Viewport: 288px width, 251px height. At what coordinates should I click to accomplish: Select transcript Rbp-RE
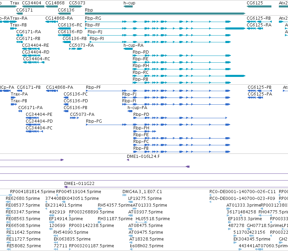tap(140, 59)
